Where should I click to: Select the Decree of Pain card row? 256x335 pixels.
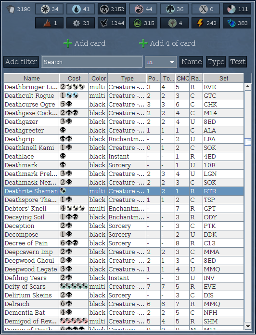(x=124, y=243)
